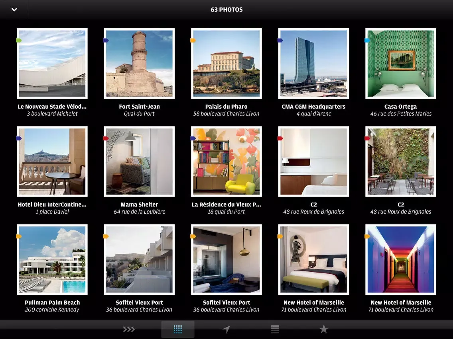Open favorites star icon
This screenshot has width=453, height=339.
click(x=323, y=329)
